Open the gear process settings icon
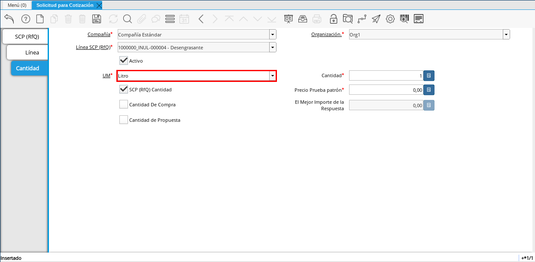 tap(390, 19)
